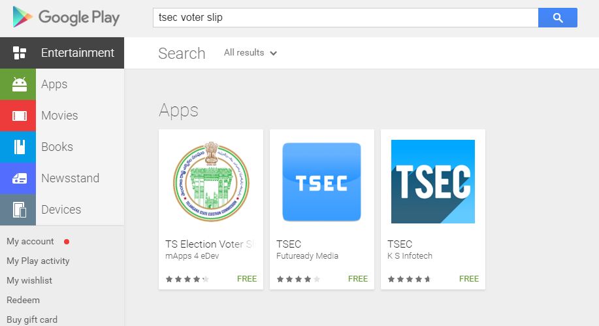Open the Futuready Media TSEC app thumbnail

click(x=321, y=182)
